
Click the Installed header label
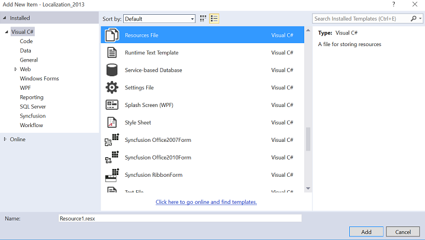(x=20, y=18)
